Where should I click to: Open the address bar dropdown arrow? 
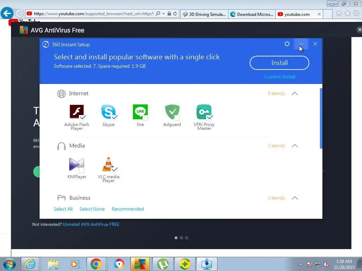(x=163, y=14)
